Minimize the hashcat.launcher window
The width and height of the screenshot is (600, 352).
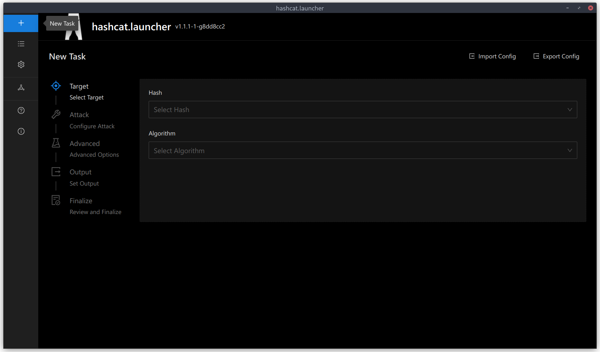(568, 8)
